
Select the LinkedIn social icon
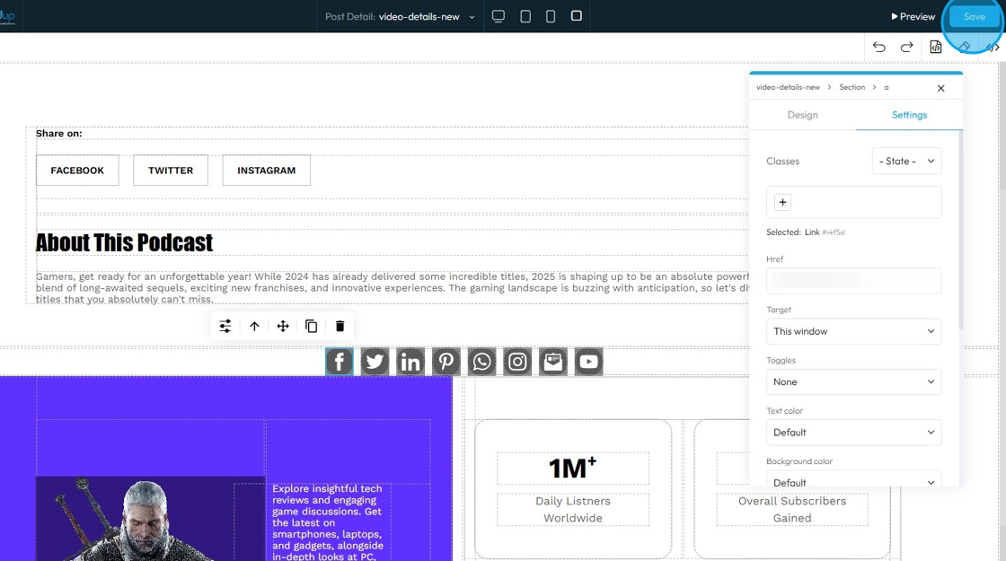click(410, 362)
